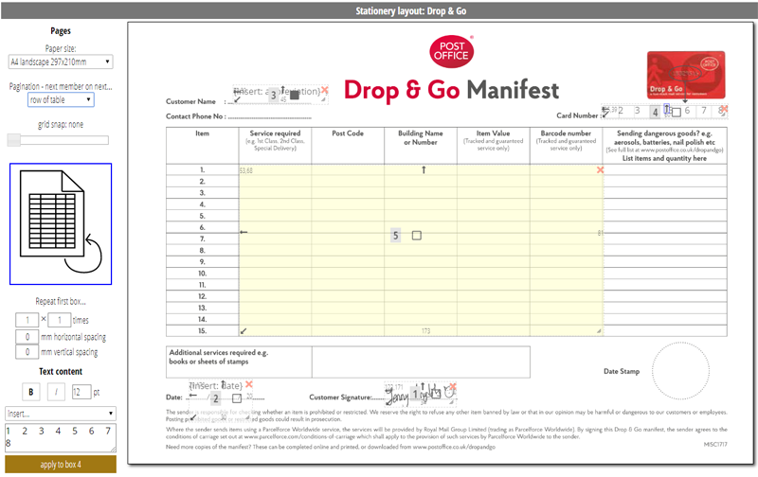Select box number 3 label
Viewport: 758px width, 477px height.
tap(273, 96)
